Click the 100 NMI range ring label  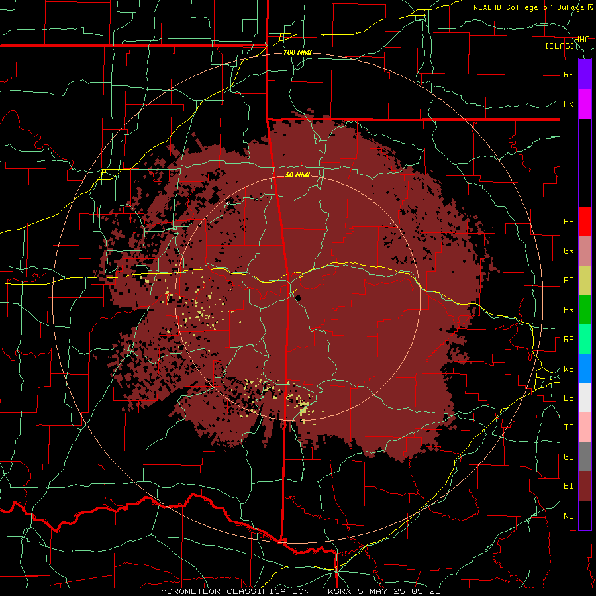(x=297, y=52)
